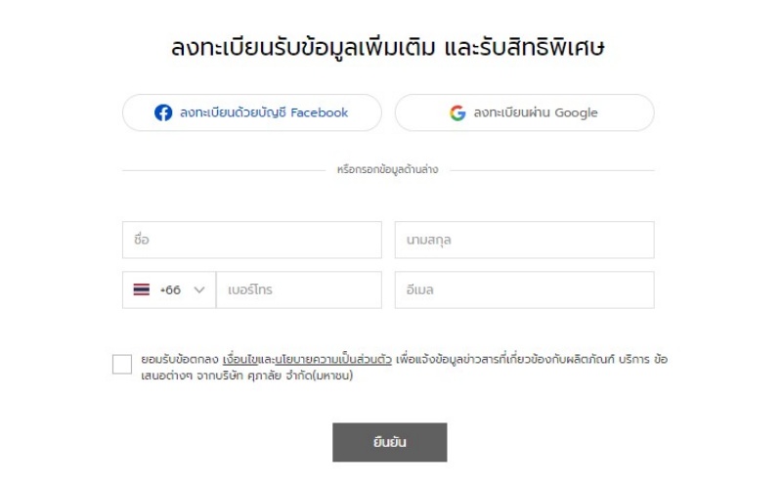The image size is (782, 488).
Task: Click the Facebook logo icon
Action: pyautogui.click(x=163, y=112)
